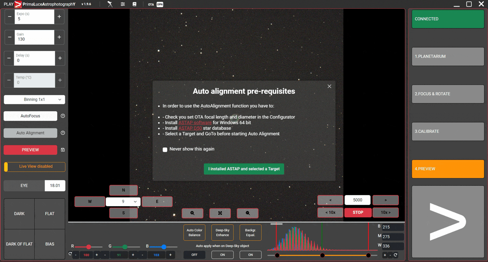Click the histogram plus button
The image size is (488, 262).
point(385,255)
